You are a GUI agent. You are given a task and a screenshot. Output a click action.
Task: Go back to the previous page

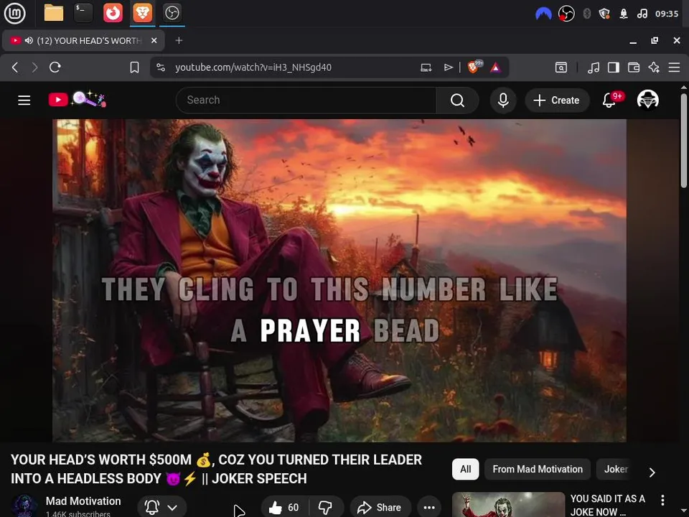(15, 67)
